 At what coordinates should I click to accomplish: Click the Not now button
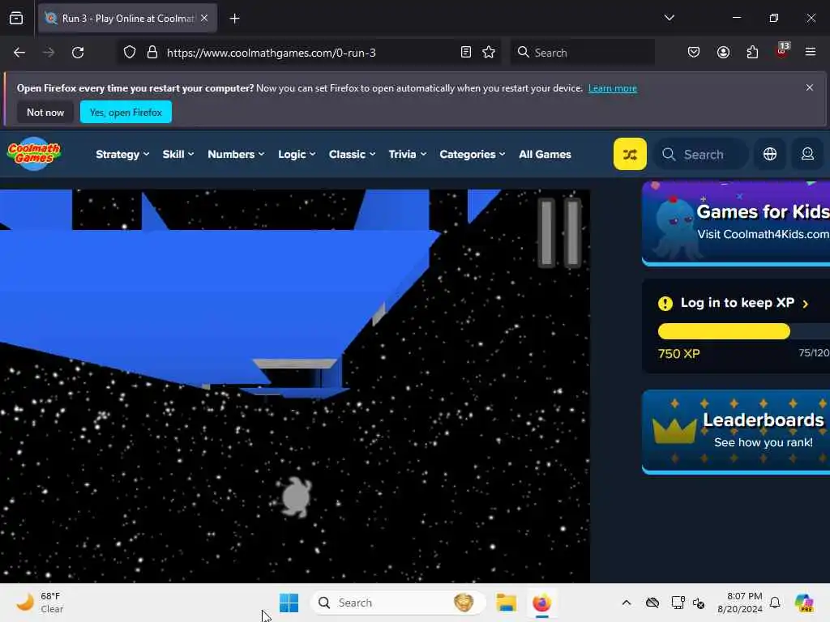point(45,112)
